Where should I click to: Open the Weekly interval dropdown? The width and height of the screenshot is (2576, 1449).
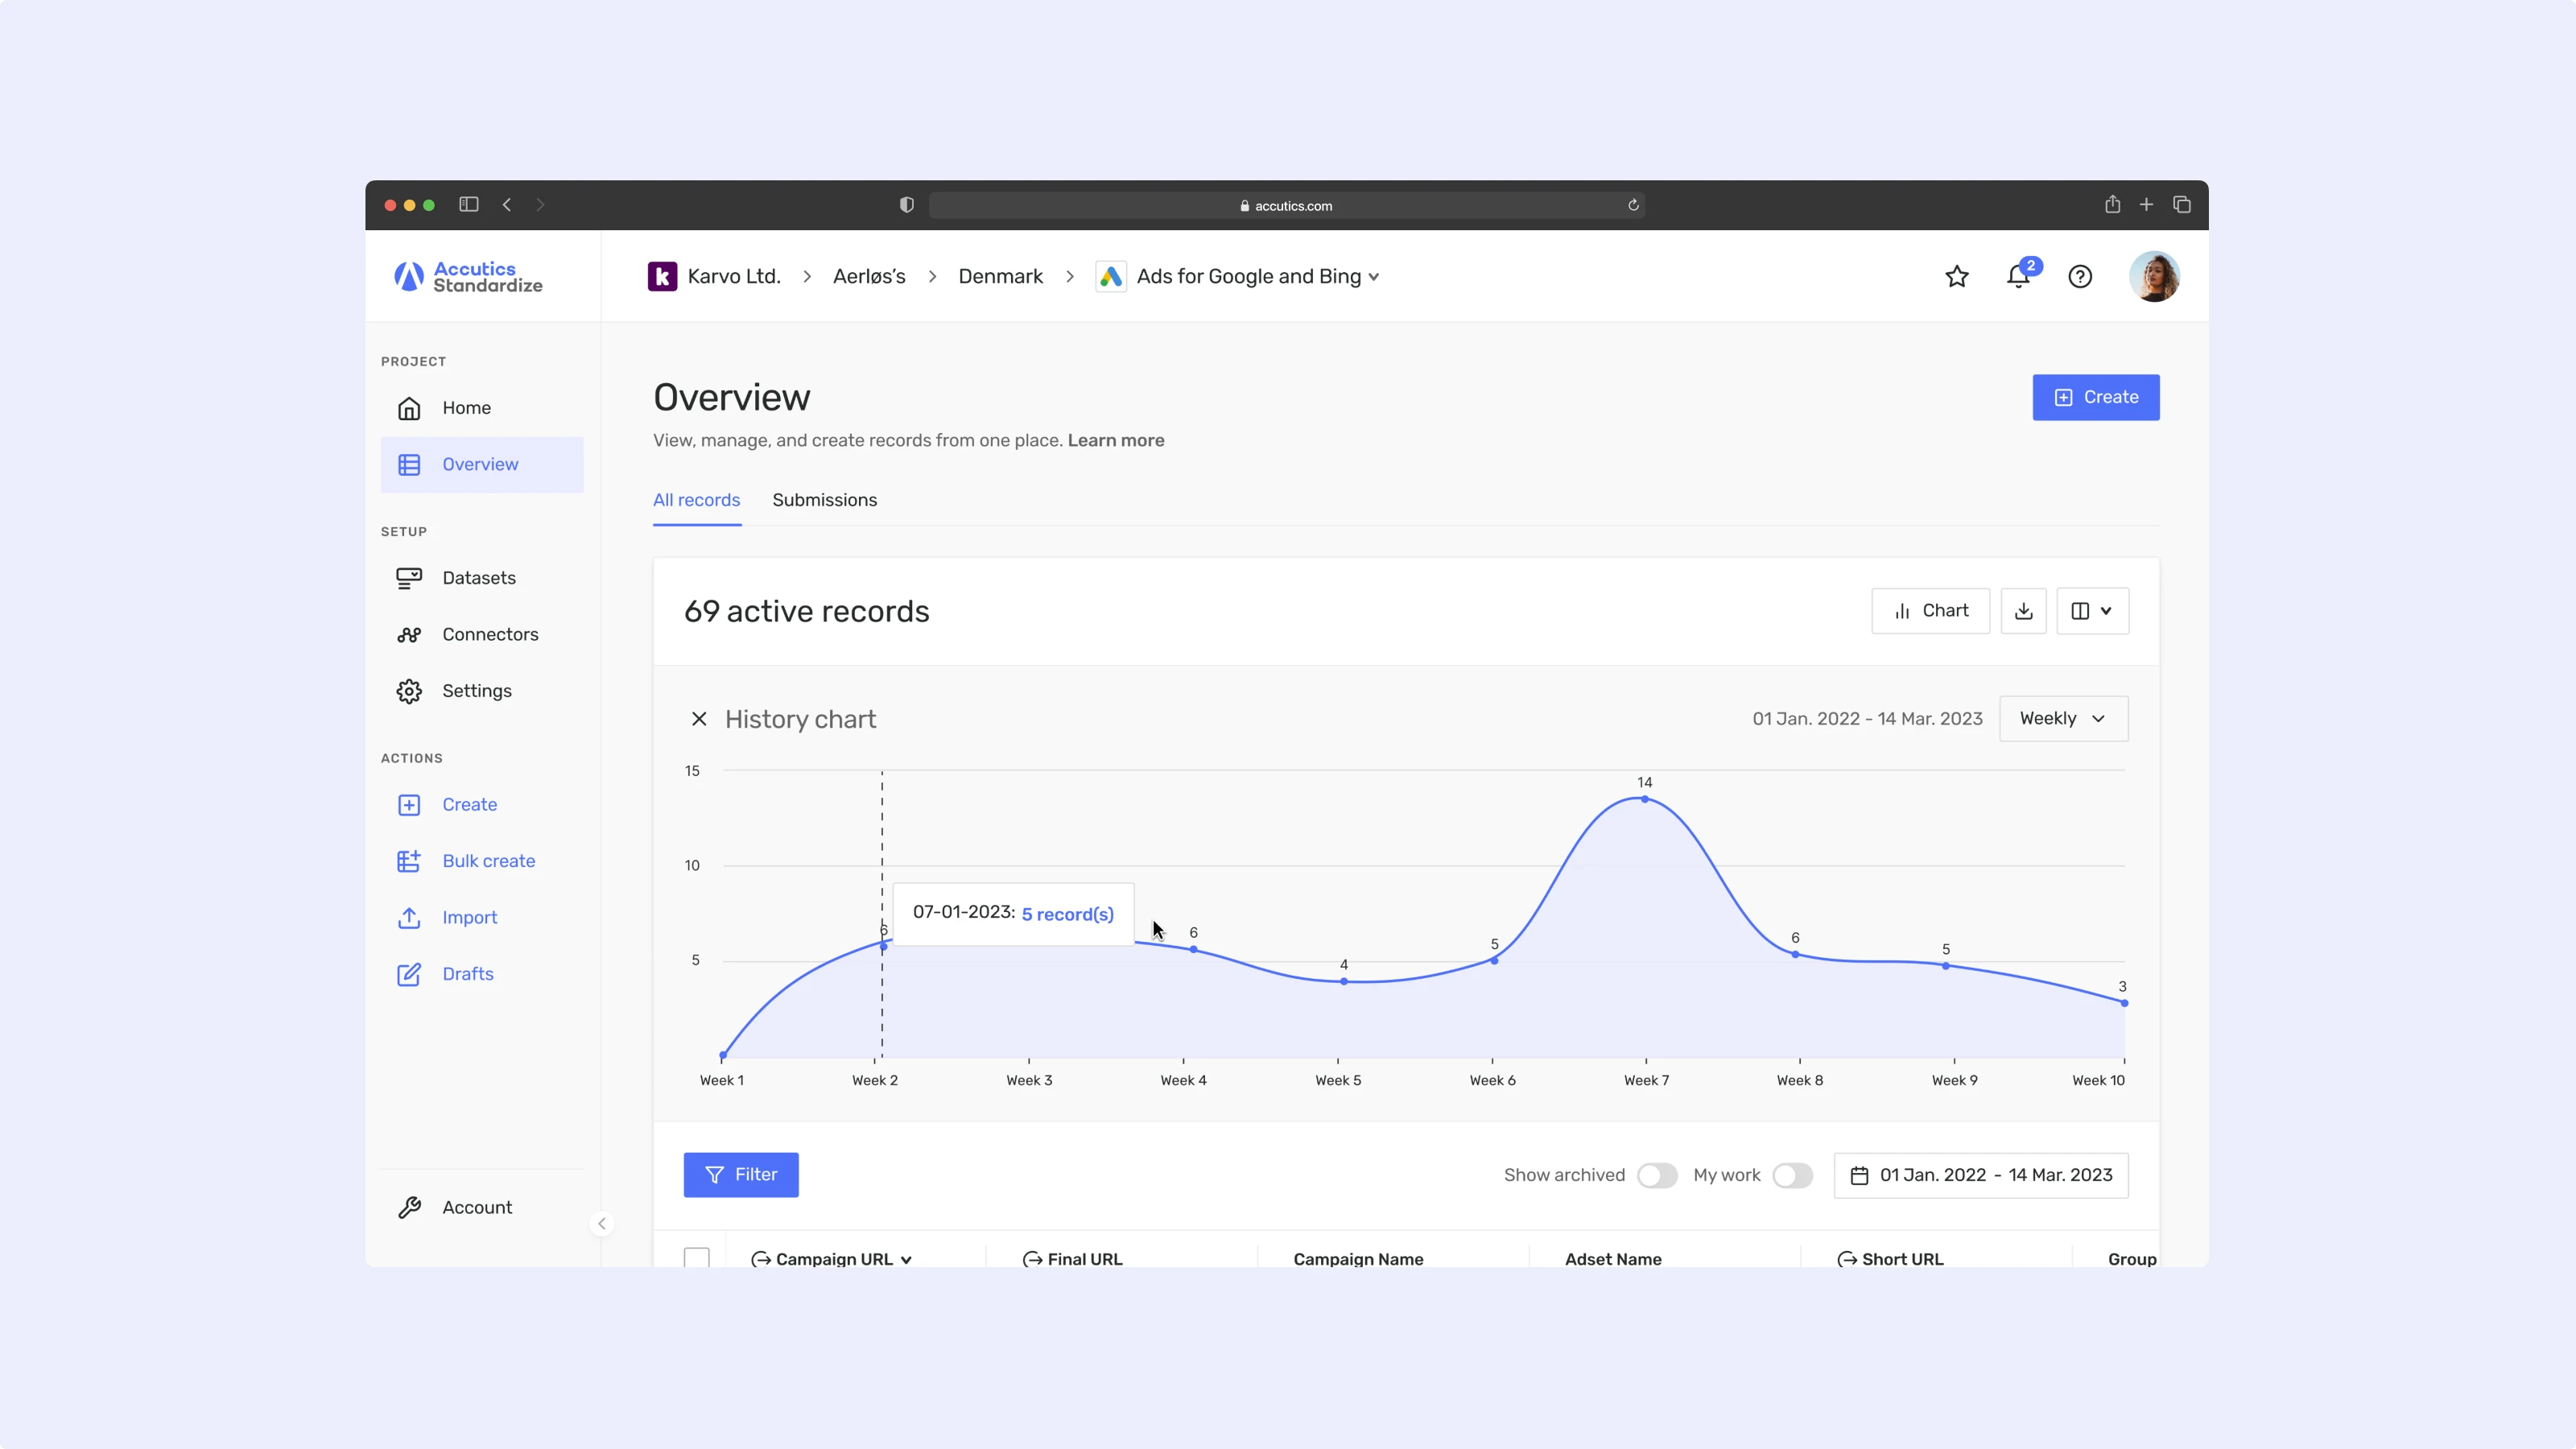tap(2062, 719)
